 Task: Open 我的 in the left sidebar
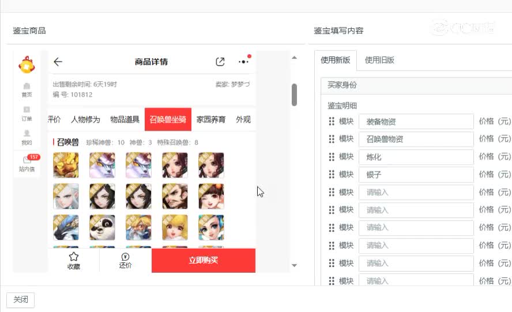pyautogui.click(x=27, y=138)
